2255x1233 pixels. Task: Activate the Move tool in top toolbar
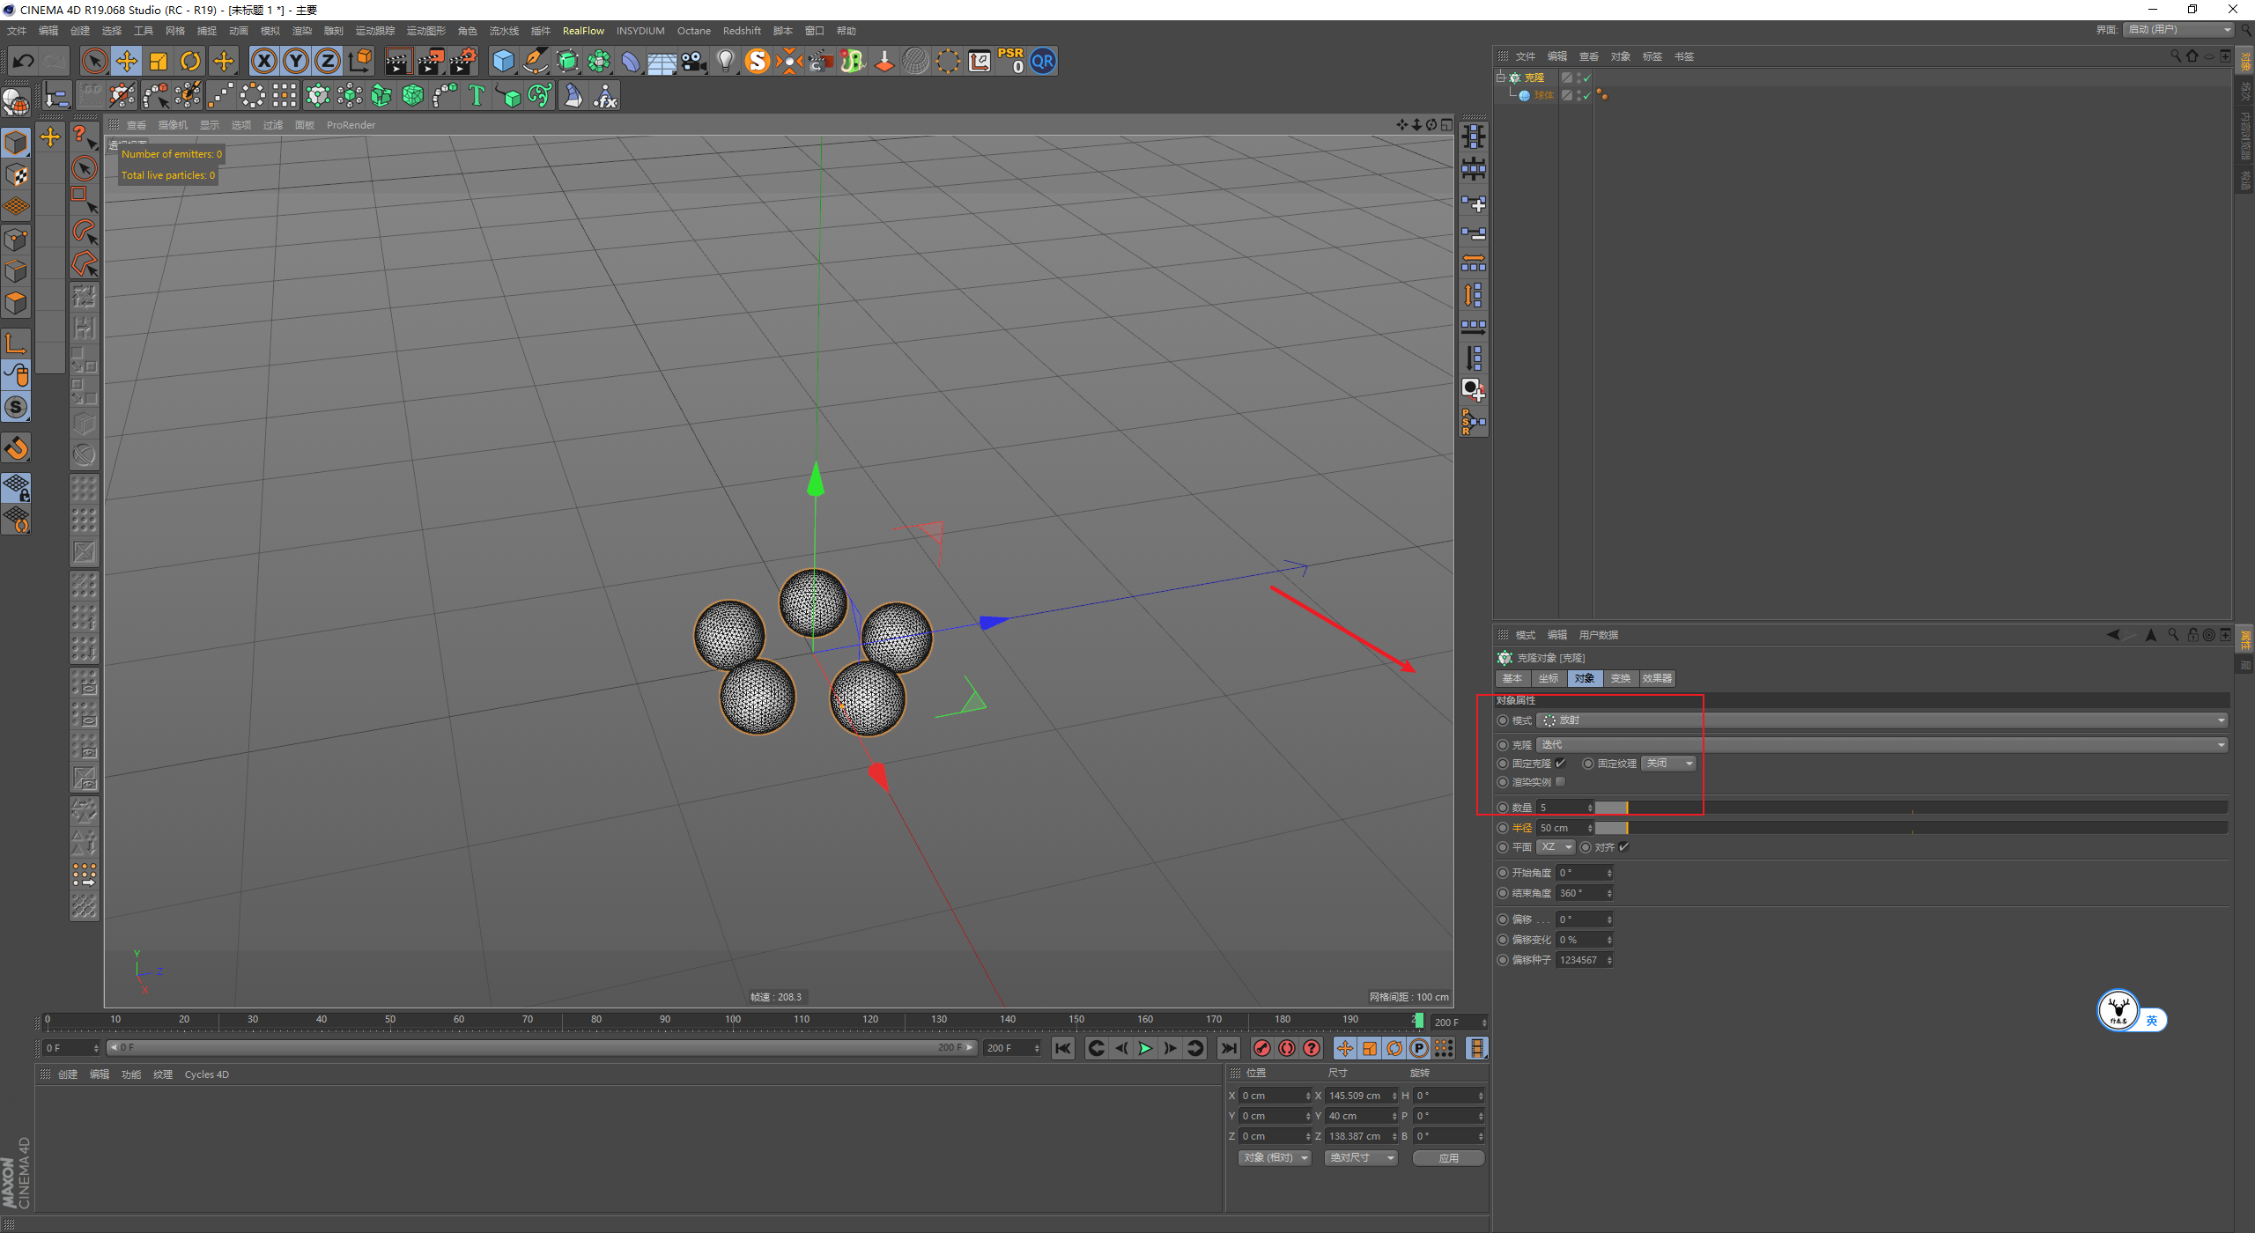(x=127, y=61)
